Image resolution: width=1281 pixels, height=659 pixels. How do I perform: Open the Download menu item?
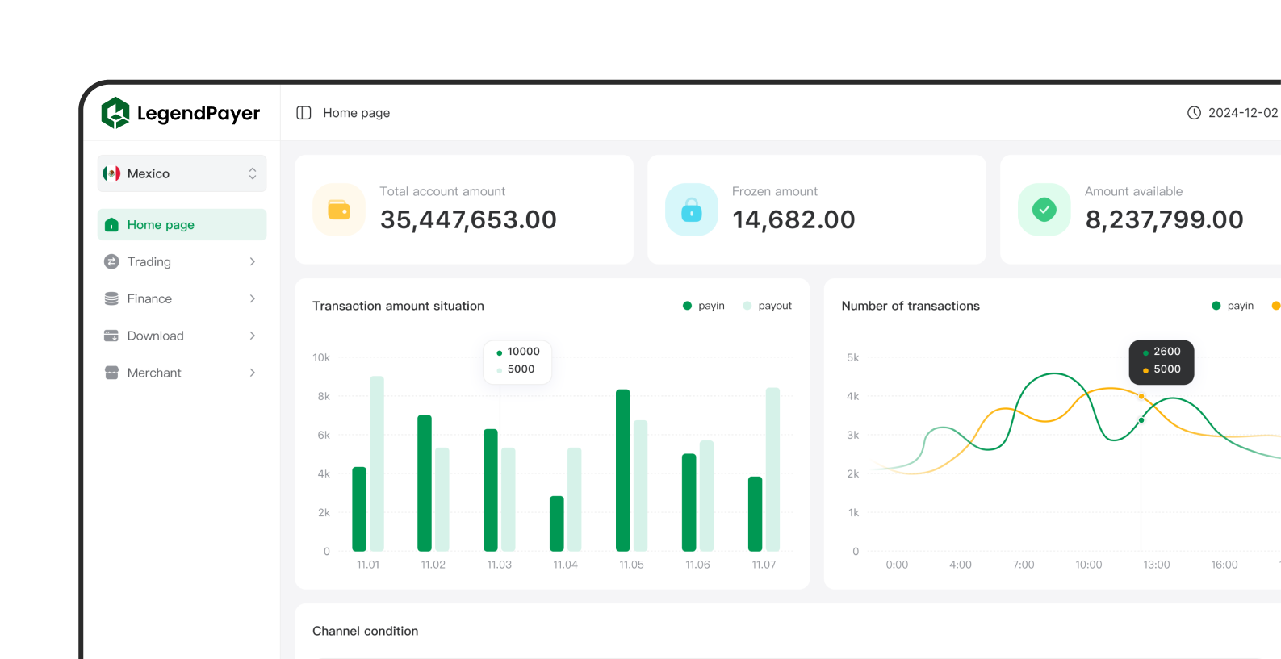click(x=155, y=336)
